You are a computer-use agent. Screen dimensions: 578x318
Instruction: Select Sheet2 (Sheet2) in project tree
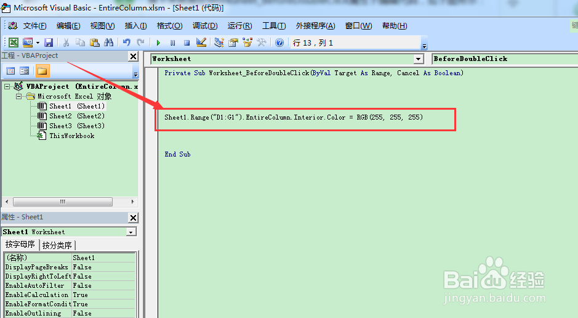pyautogui.click(x=77, y=116)
